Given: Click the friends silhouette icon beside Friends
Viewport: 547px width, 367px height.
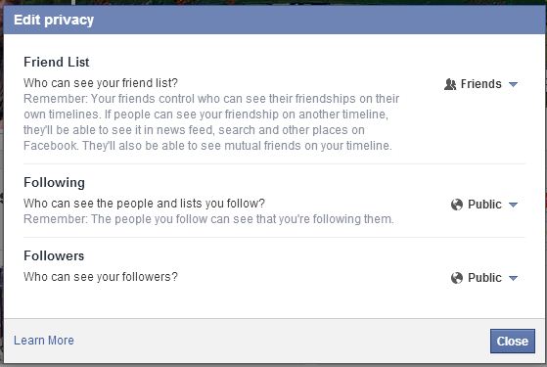Looking at the screenshot, I should 450,84.
